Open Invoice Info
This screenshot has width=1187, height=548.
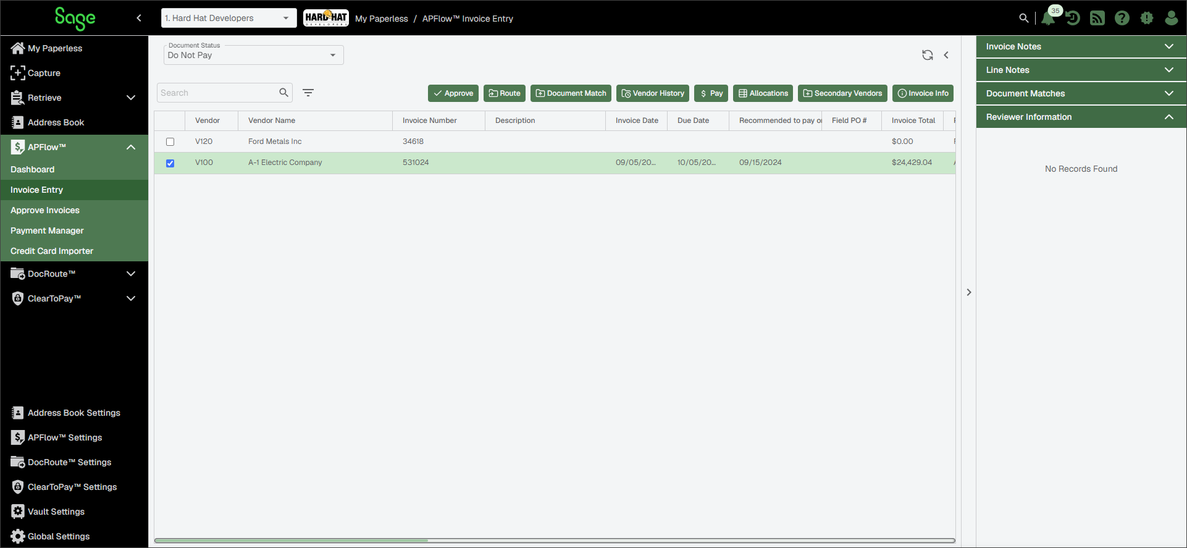[923, 93]
